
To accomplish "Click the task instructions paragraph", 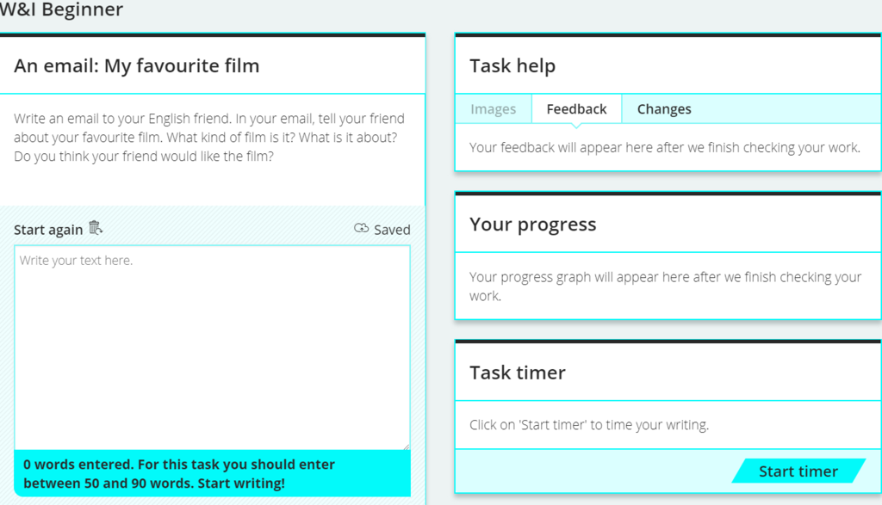I will [x=209, y=137].
